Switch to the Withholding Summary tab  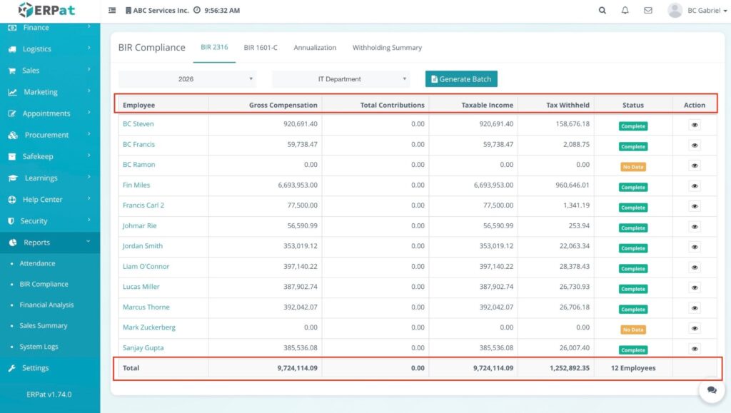click(x=387, y=48)
